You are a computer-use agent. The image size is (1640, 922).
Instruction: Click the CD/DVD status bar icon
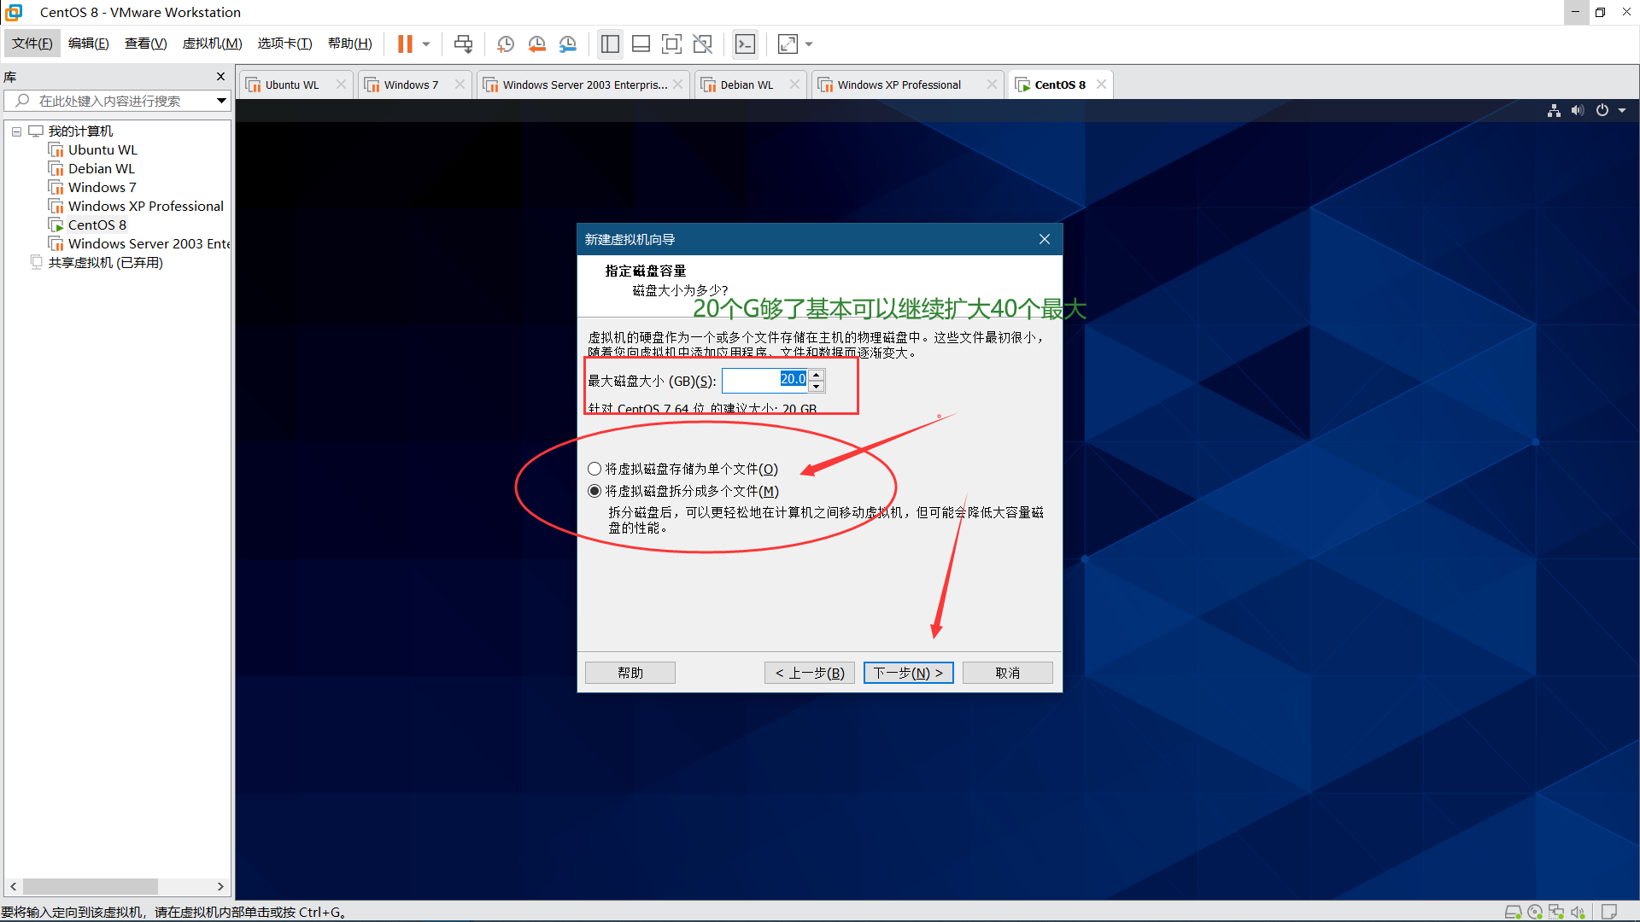[1535, 912]
